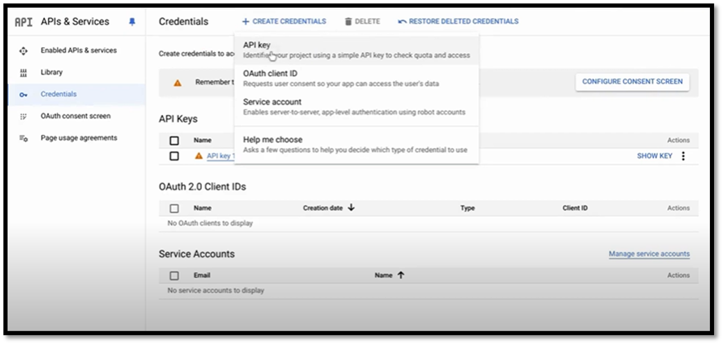Click the warning icon beside API key 1

[x=199, y=156]
